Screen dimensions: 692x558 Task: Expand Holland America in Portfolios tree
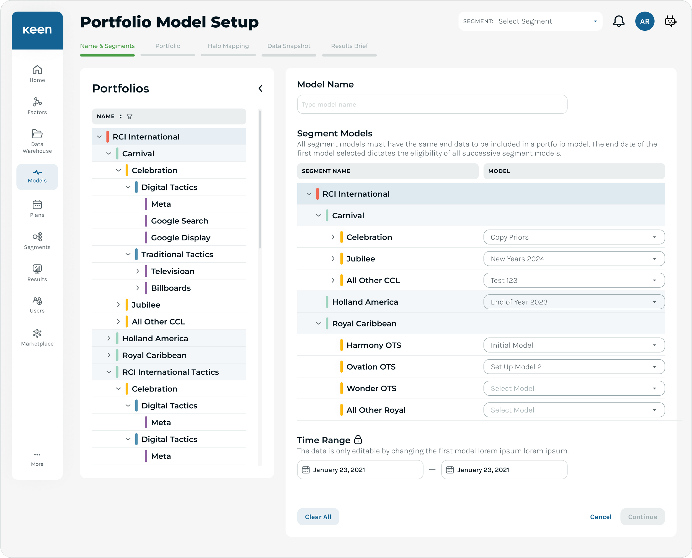(x=109, y=338)
